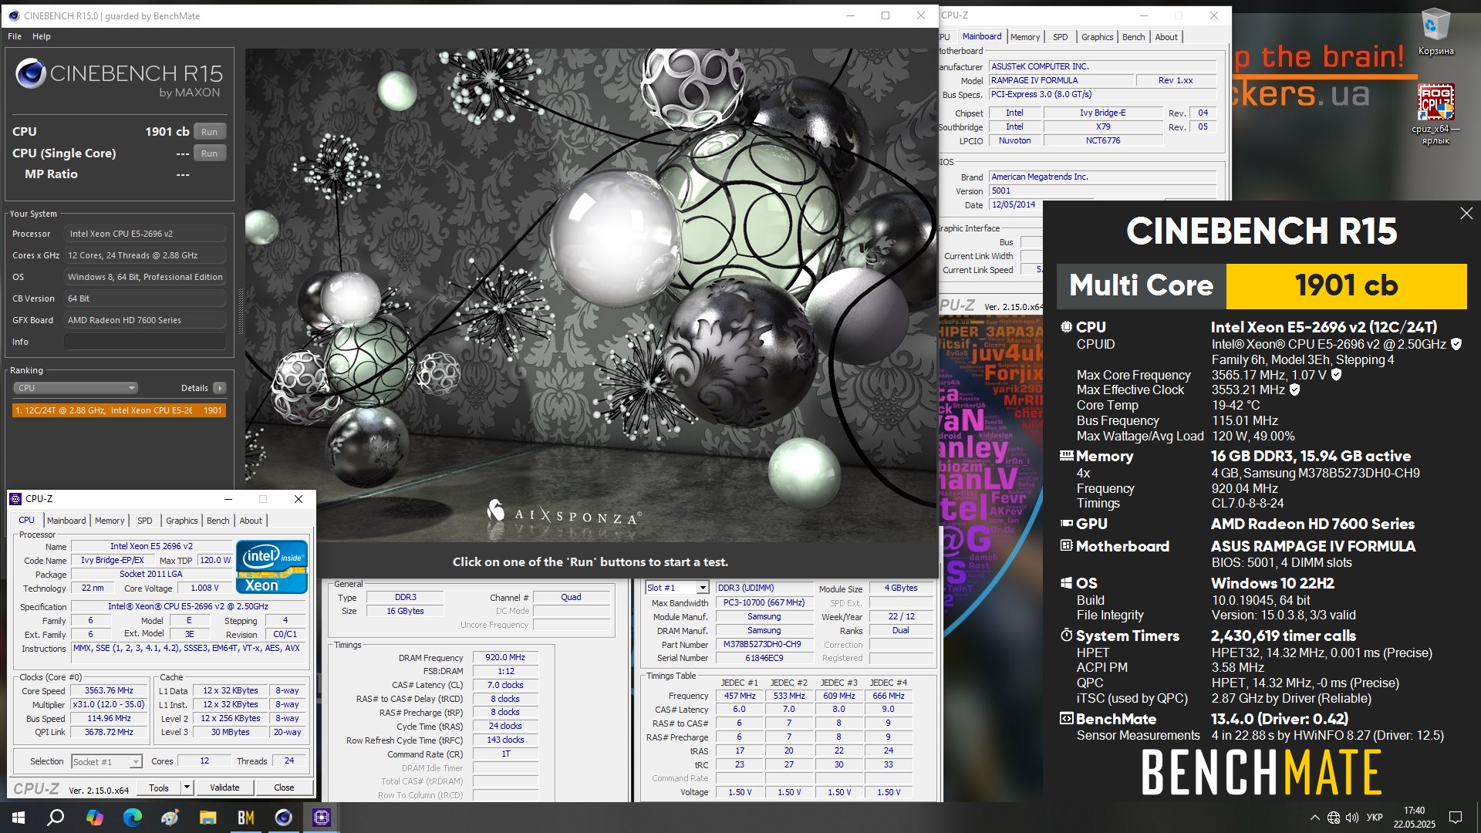Open Memory tab in top-right CPU-Z window
1481x833 pixels.
coord(1025,37)
